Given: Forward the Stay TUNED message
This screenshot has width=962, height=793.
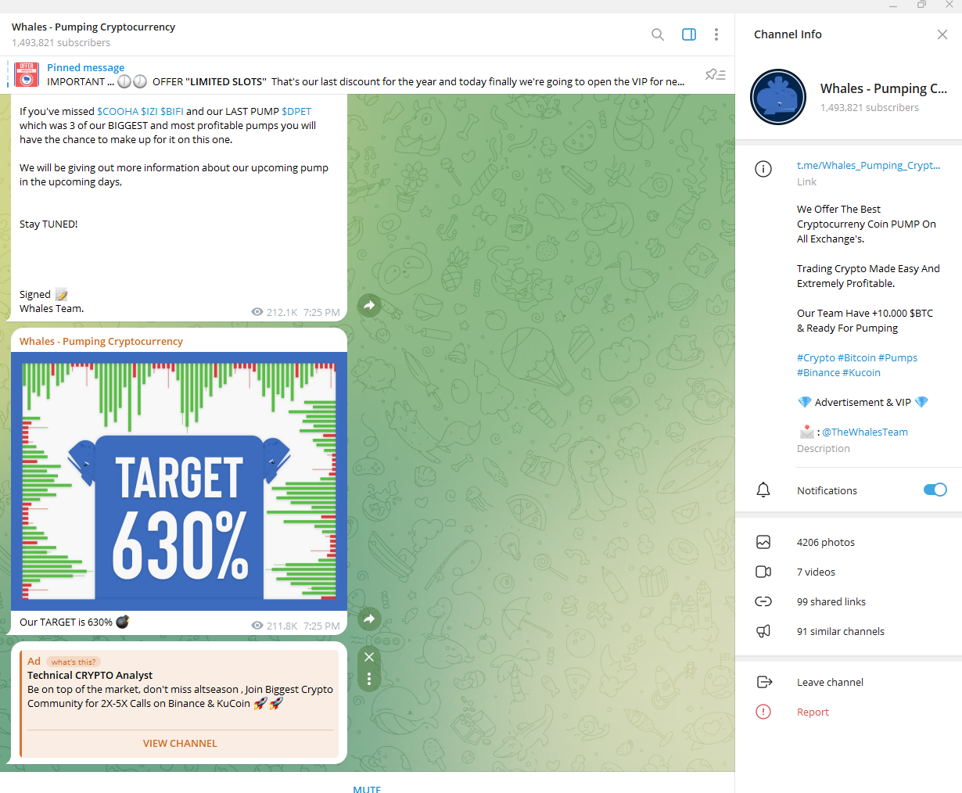Looking at the screenshot, I should [369, 305].
